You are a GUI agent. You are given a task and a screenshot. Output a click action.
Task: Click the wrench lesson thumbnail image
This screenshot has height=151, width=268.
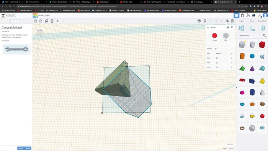pos(16,49)
